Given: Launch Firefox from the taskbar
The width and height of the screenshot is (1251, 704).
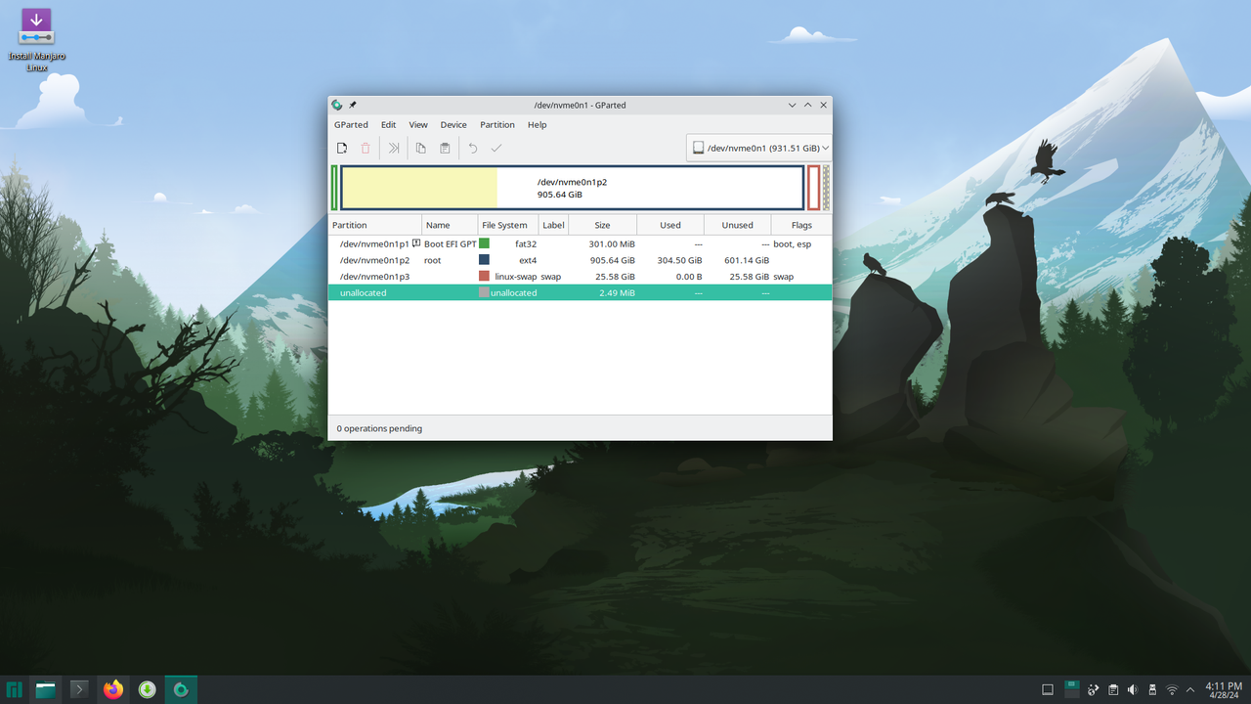Looking at the screenshot, I should (x=113, y=689).
